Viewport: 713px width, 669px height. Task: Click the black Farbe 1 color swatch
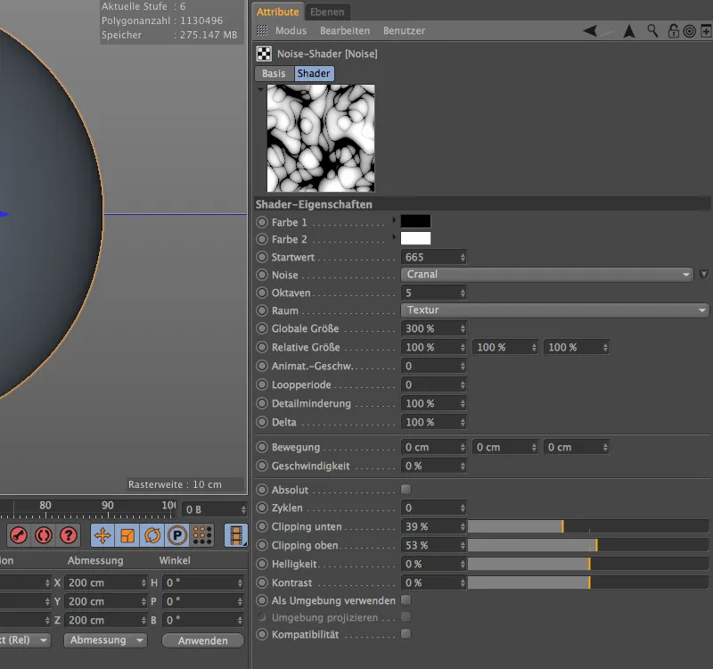click(x=415, y=221)
